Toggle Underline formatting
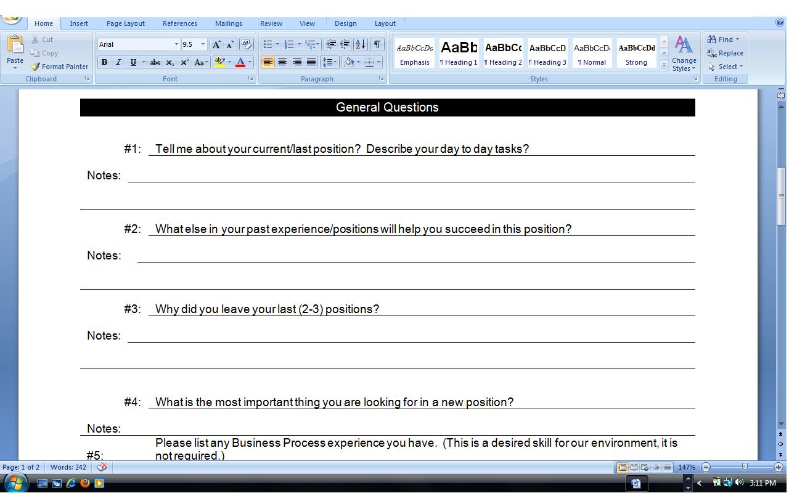This screenshot has width=789, height=493. [x=133, y=62]
